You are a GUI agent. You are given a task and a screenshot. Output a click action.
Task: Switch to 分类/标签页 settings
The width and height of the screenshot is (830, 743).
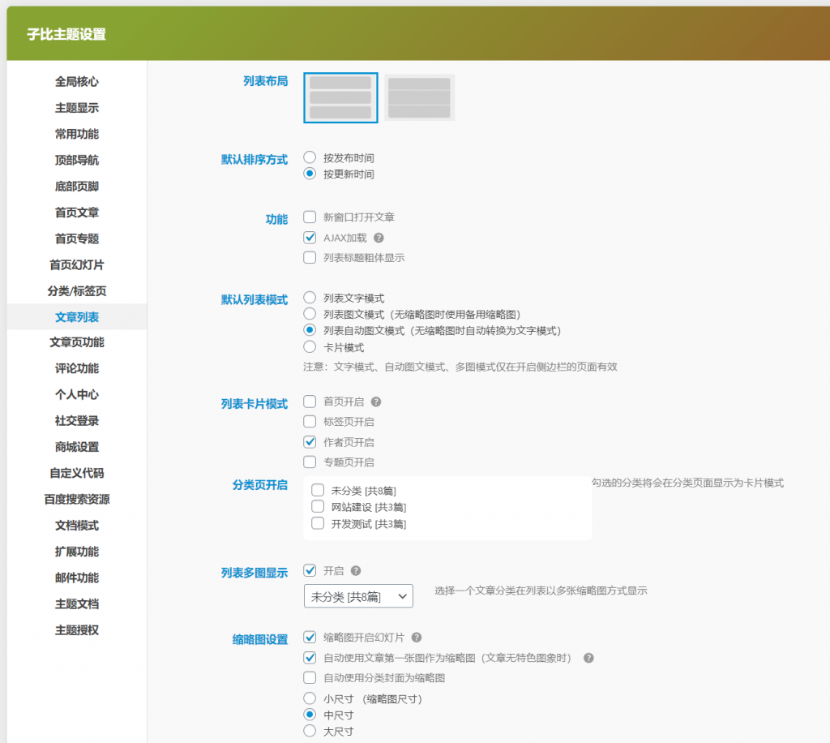point(77,290)
